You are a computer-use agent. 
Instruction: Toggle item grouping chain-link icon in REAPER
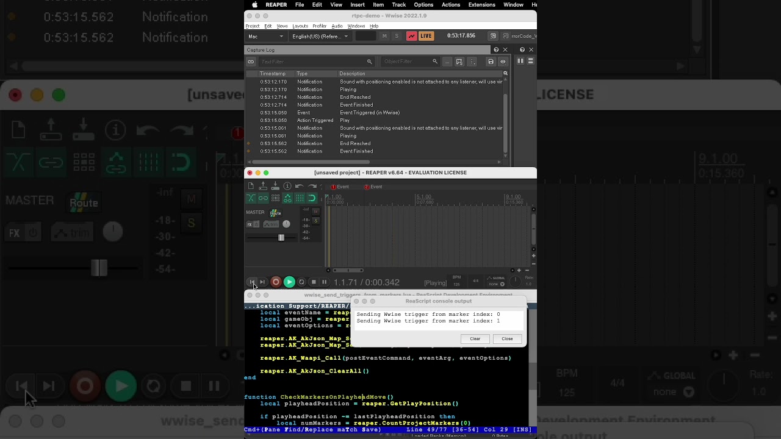(x=263, y=198)
